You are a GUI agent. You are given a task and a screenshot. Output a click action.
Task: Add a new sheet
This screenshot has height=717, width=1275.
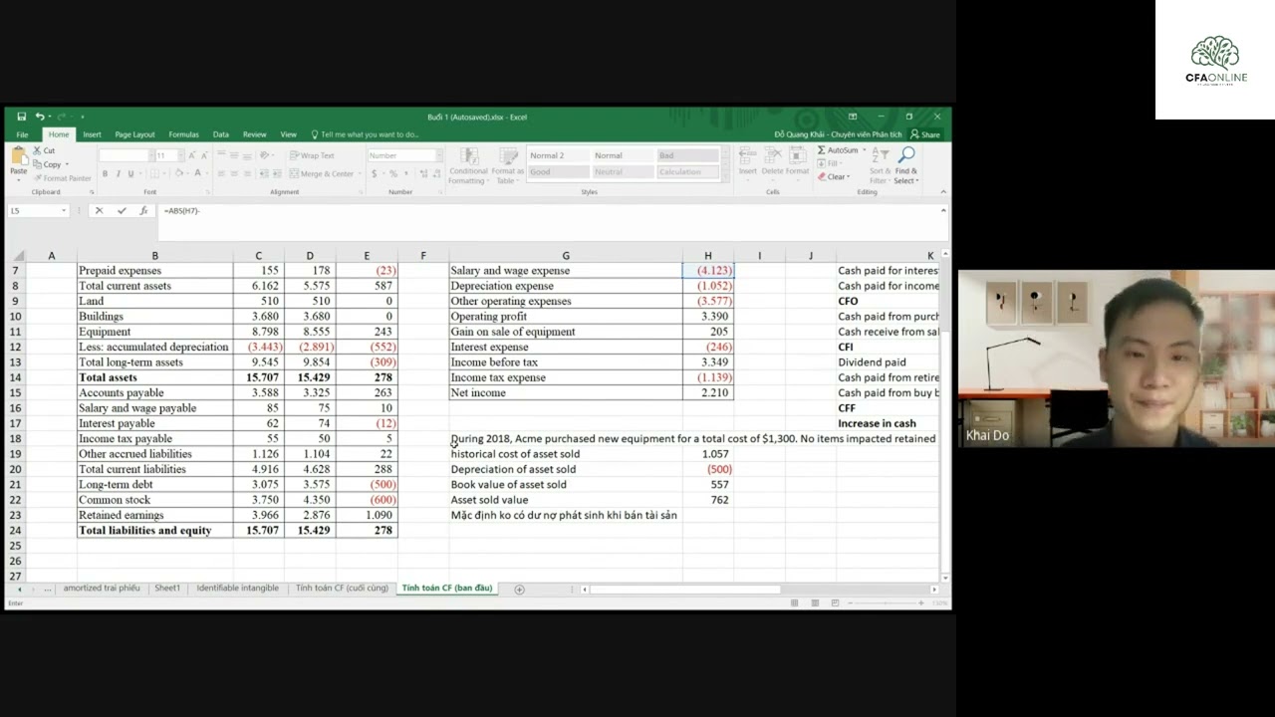[x=519, y=590]
